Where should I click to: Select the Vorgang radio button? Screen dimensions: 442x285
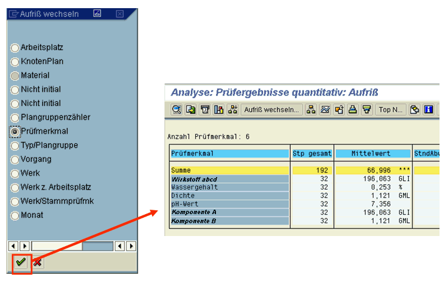click(x=14, y=159)
